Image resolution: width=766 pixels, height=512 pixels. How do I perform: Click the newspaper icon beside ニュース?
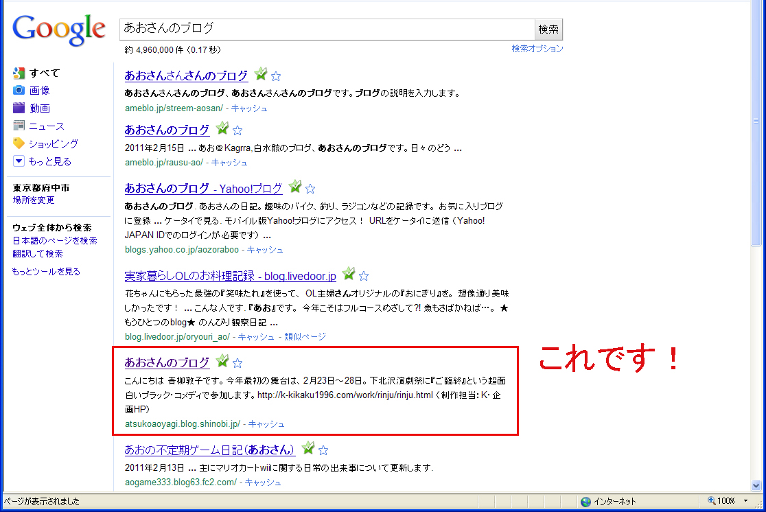click(x=19, y=126)
